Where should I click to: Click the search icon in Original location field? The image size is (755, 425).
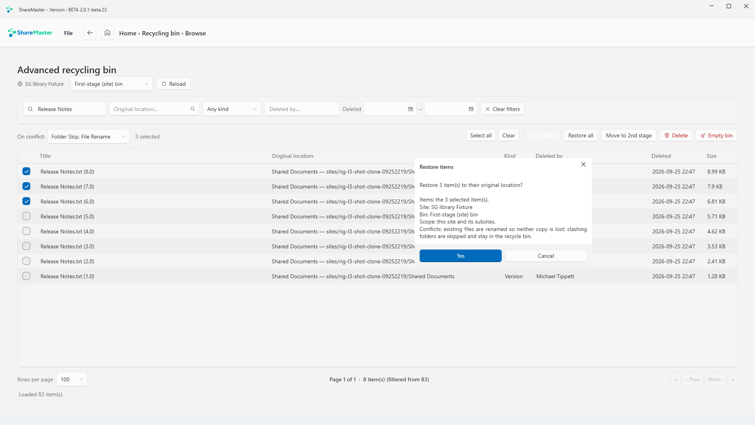tap(193, 109)
